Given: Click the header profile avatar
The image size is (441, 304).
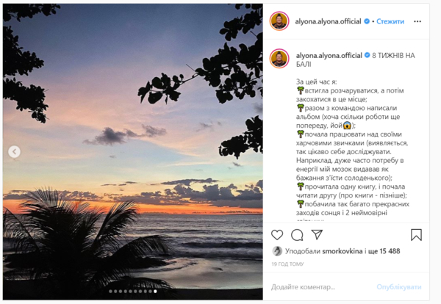Looking at the screenshot, I should tap(279, 21).
